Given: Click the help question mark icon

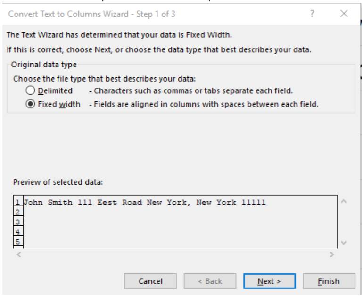Looking at the screenshot, I should [312, 14].
